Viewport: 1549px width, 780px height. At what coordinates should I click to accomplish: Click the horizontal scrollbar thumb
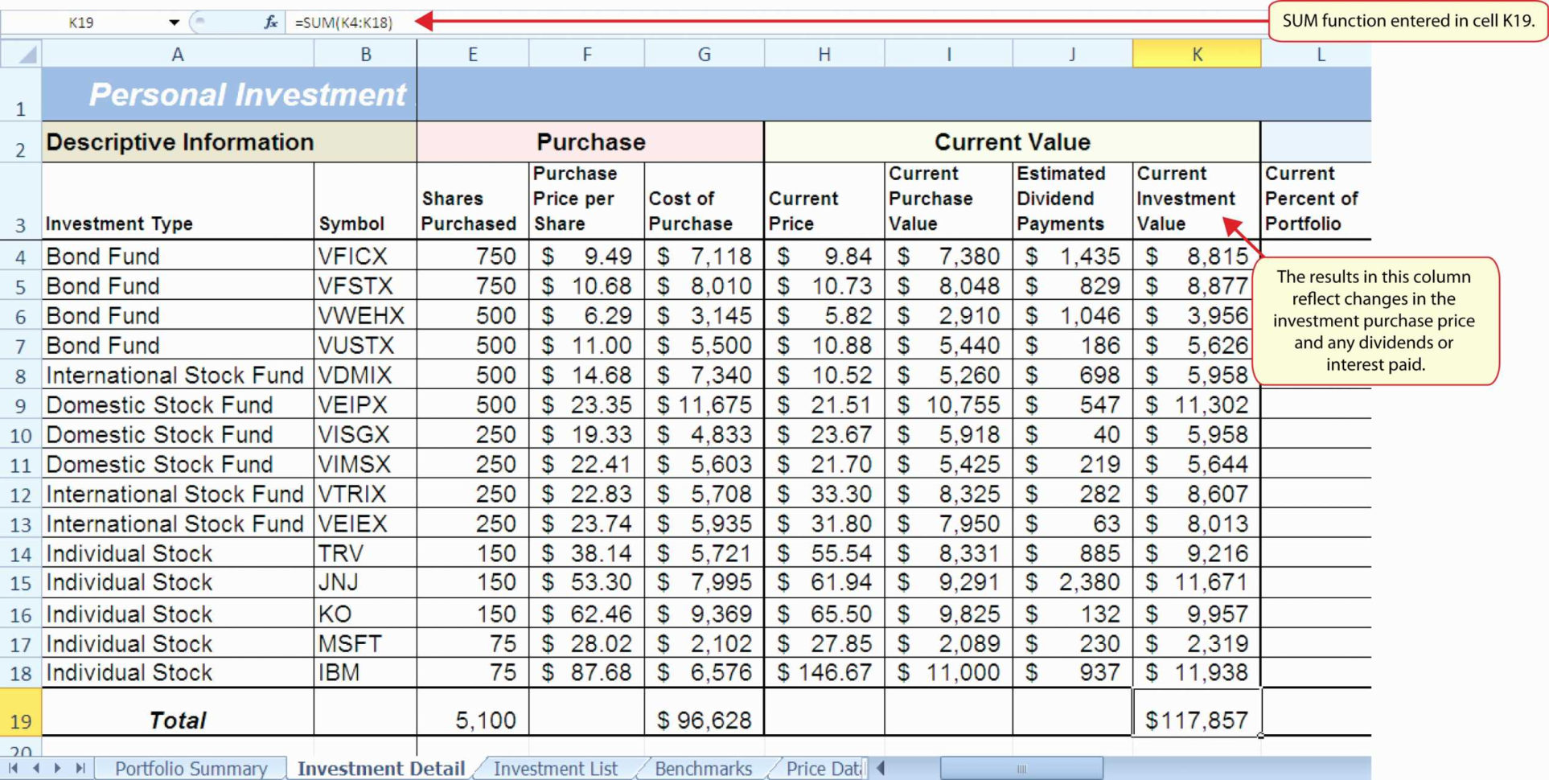click(1021, 769)
